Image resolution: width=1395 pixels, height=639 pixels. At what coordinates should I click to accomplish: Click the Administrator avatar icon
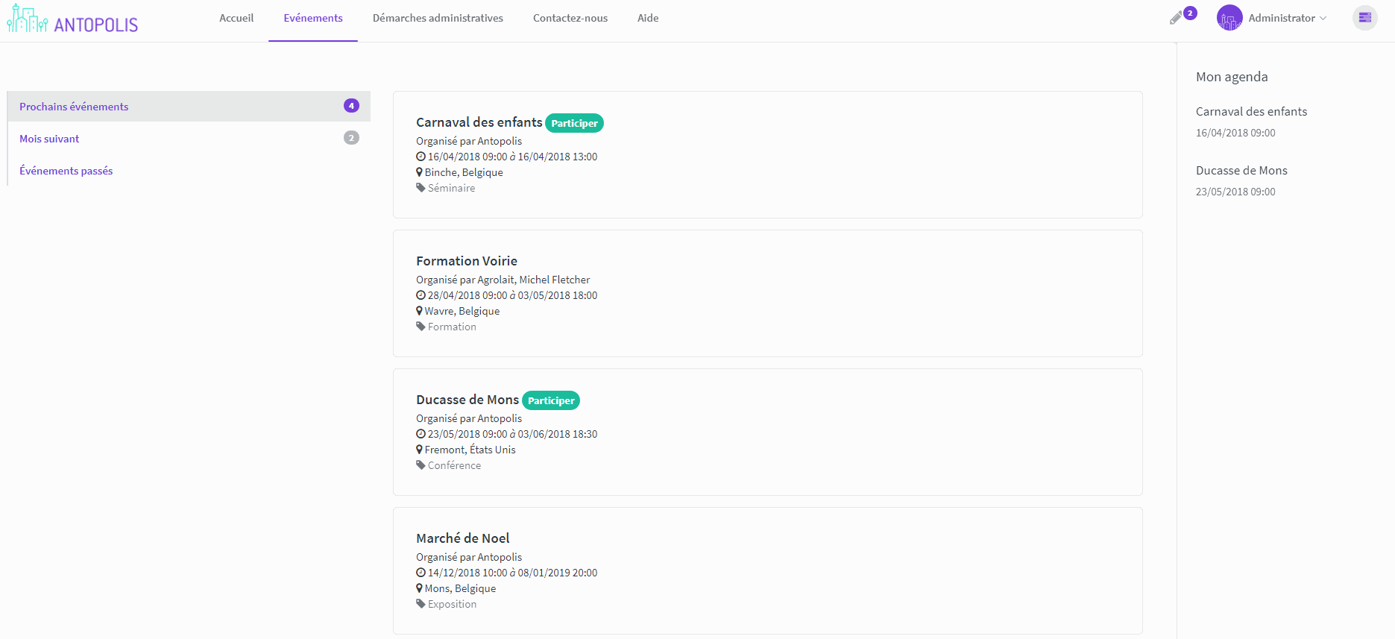click(1229, 18)
